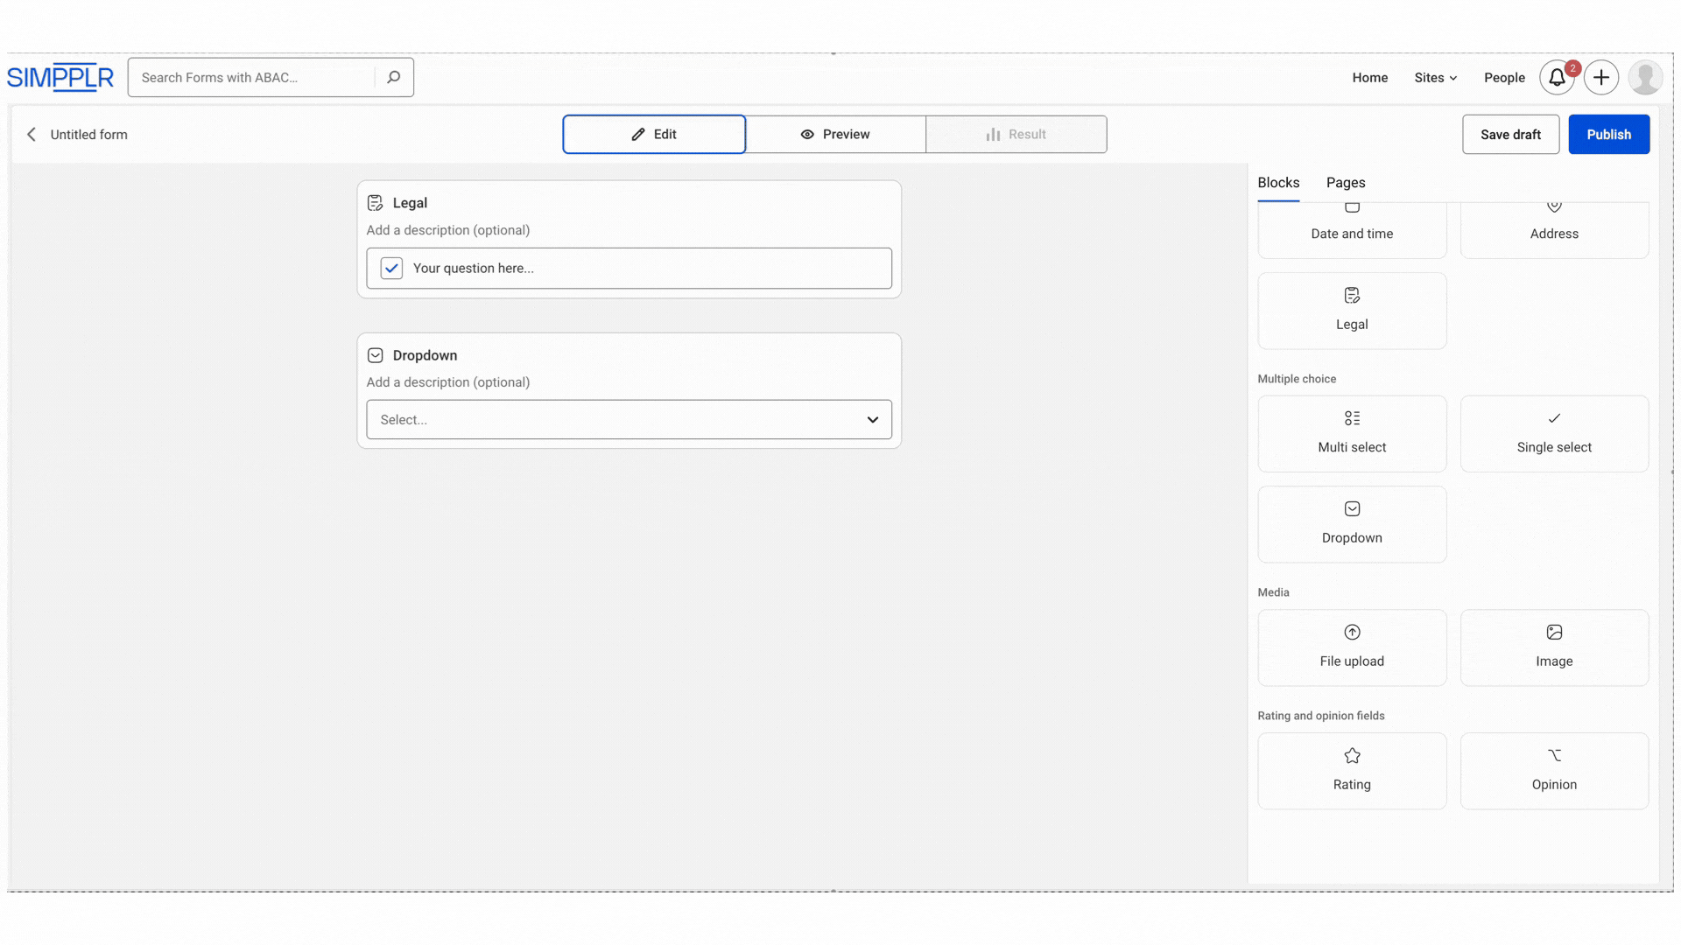Screen dimensions: 1681x945
Task: Open the Select... dropdown field
Action: coord(629,420)
